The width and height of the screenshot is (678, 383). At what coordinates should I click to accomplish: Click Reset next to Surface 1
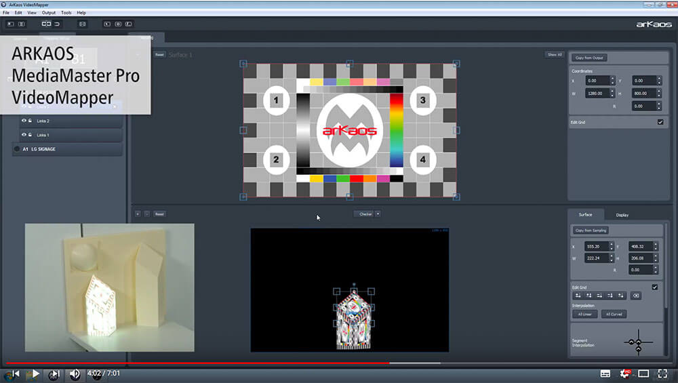point(159,54)
